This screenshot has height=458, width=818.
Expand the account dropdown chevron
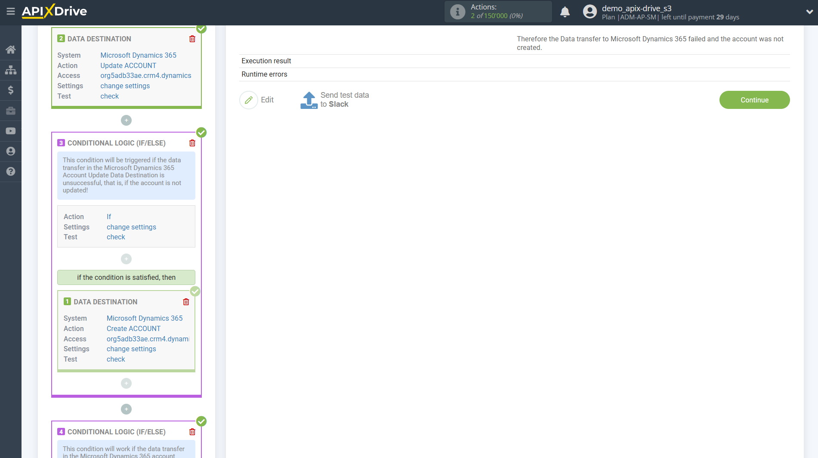809,12
